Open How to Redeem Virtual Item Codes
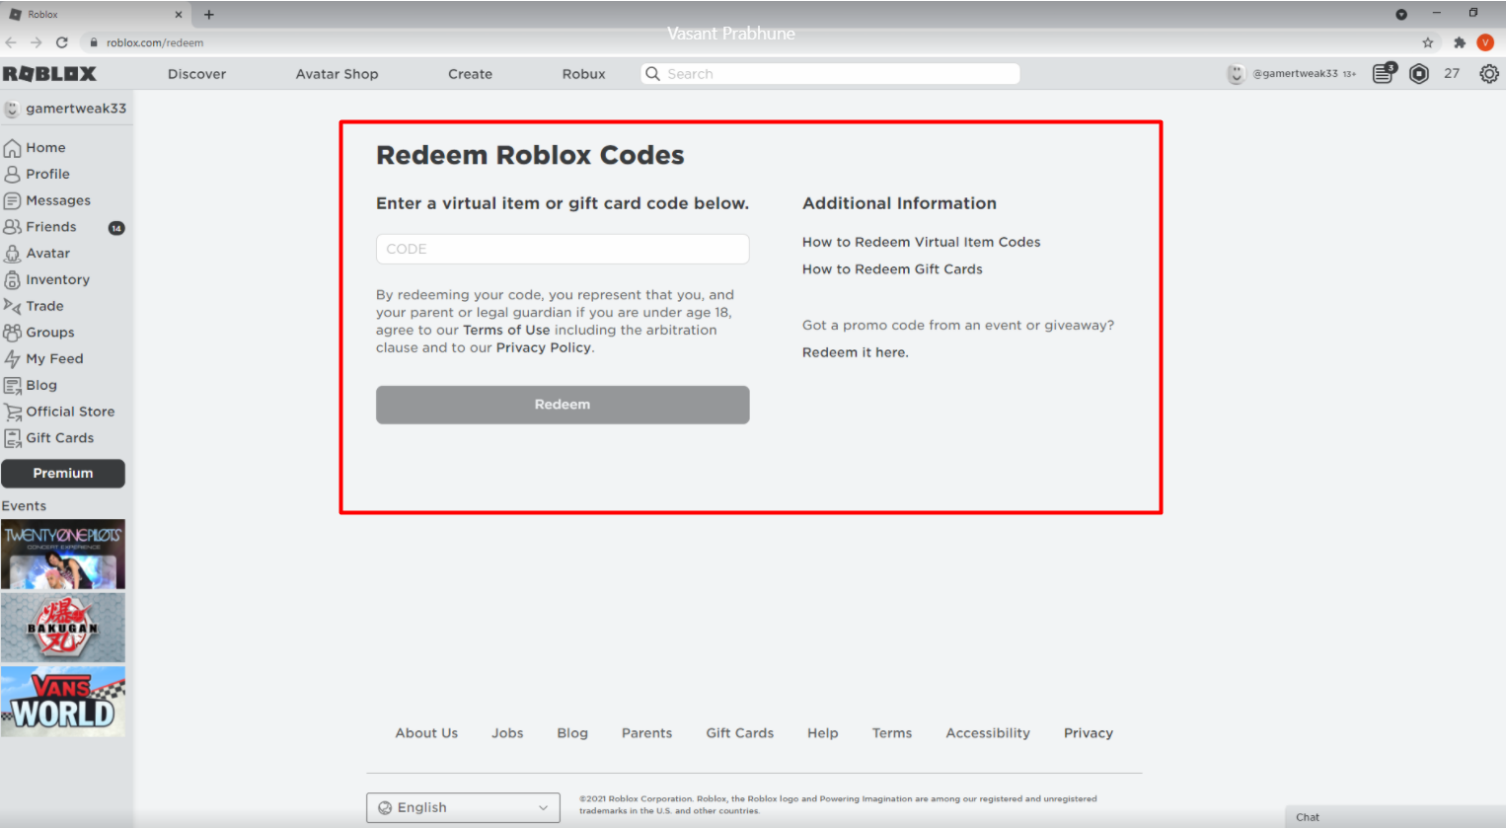1506x828 pixels. [922, 242]
